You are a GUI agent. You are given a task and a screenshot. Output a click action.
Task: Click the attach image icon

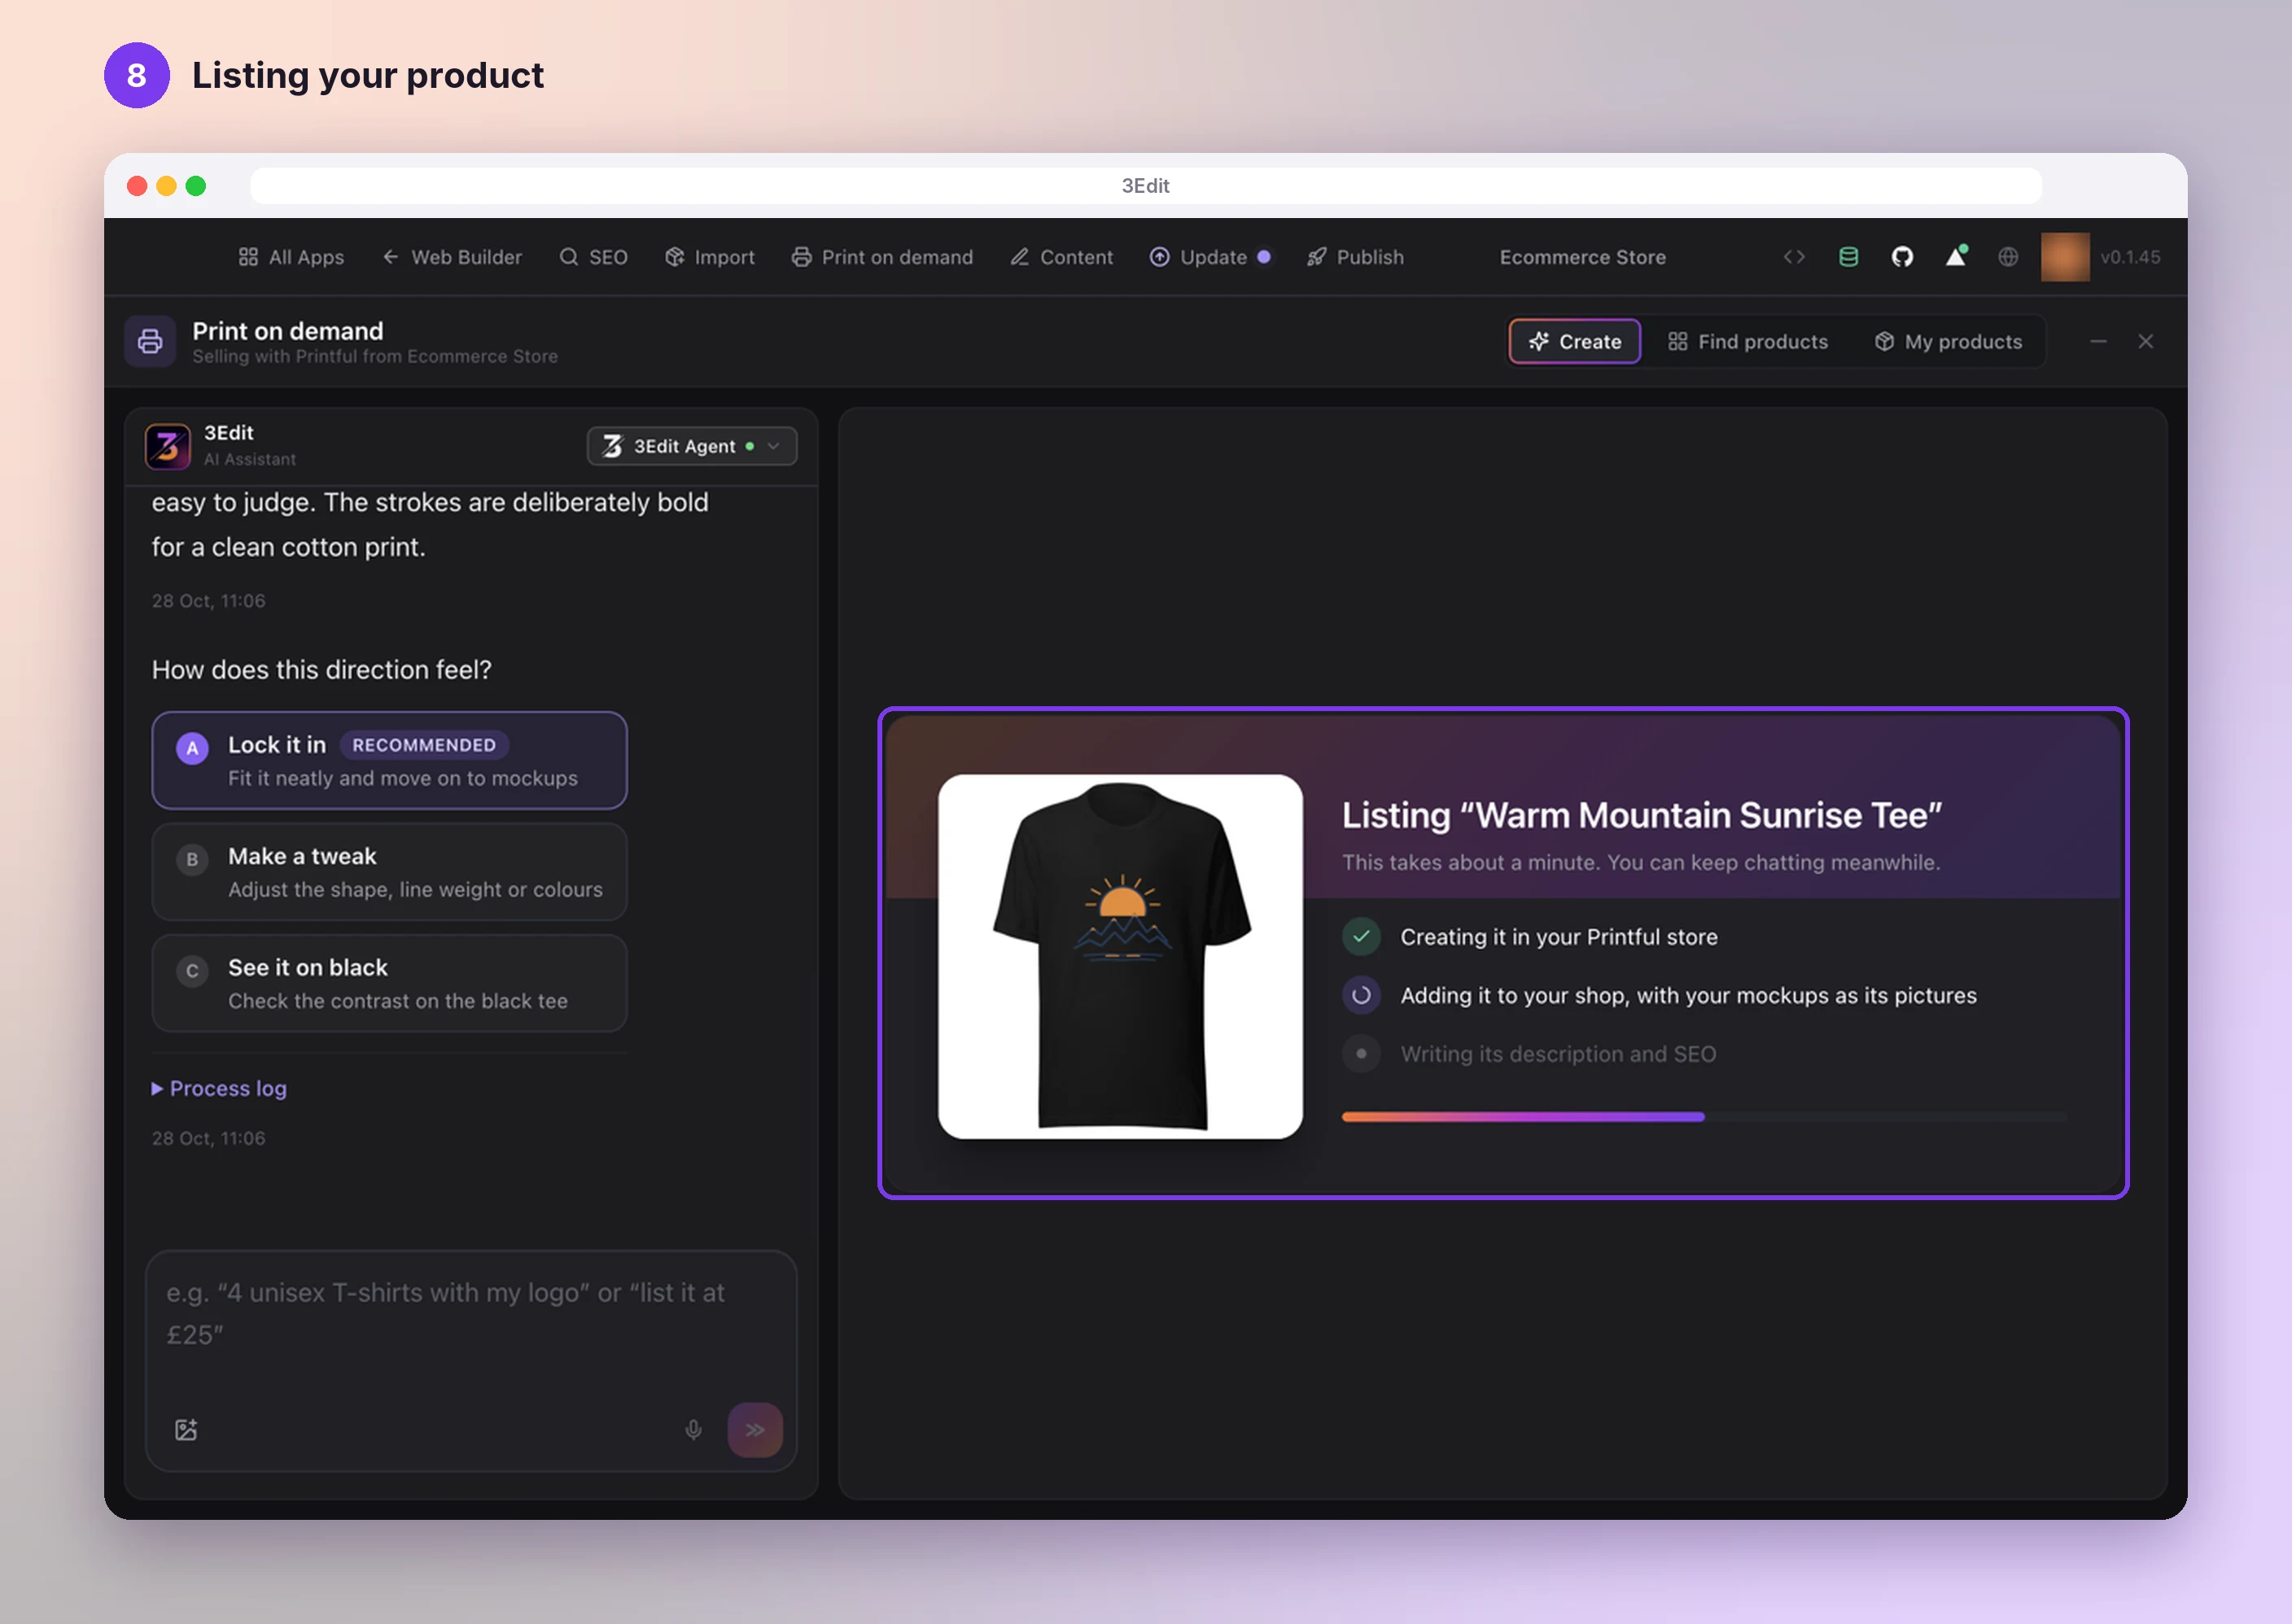(x=186, y=1429)
